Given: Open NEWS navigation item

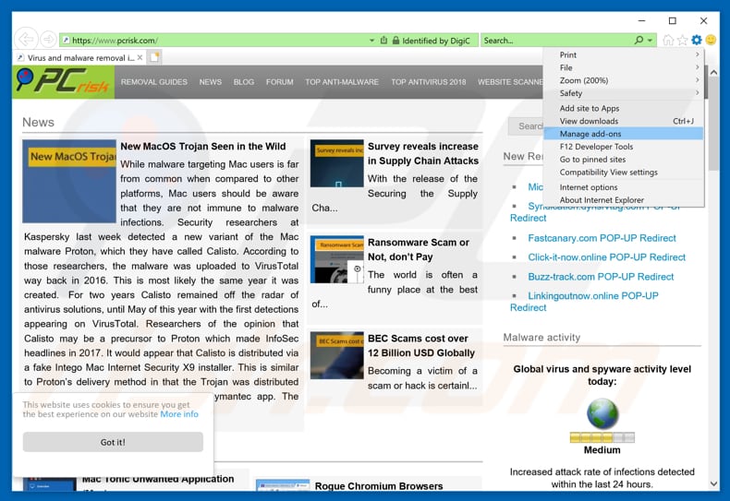Looking at the screenshot, I should tap(211, 82).
